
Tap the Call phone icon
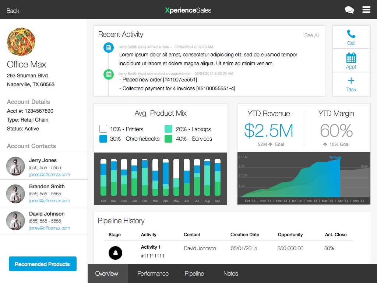[x=351, y=34]
